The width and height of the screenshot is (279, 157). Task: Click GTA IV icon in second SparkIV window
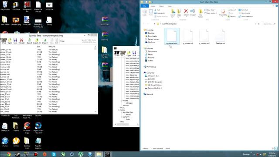pyautogui.click(x=117, y=54)
